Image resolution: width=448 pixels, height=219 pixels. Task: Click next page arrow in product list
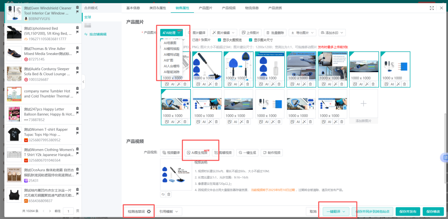pos(50,211)
